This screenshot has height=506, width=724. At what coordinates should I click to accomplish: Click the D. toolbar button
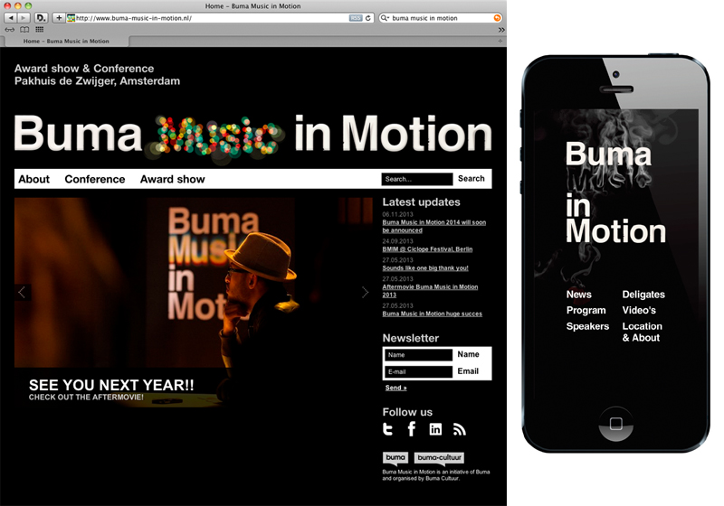[x=41, y=18]
